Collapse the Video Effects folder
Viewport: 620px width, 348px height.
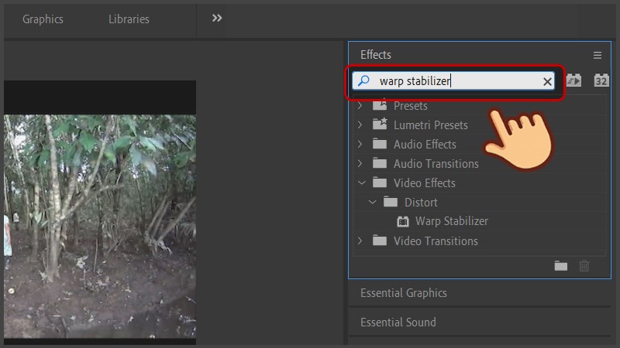point(360,183)
